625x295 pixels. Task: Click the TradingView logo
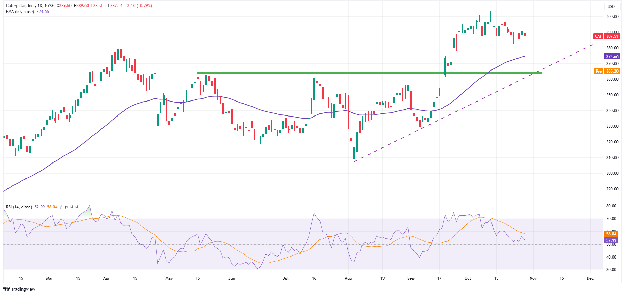point(19,289)
